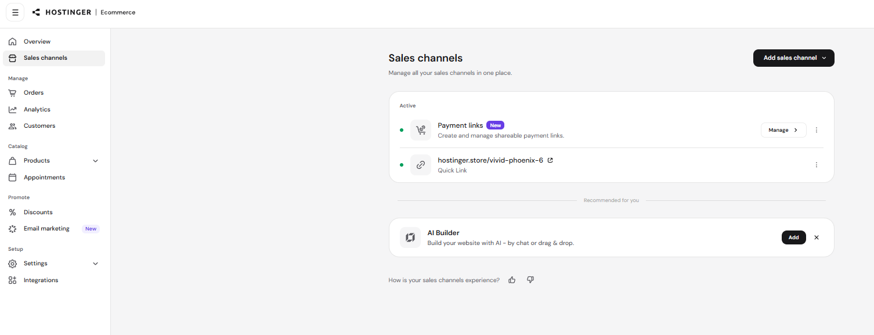
Task: Click the thumbs up feedback icon
Action: 512,280
